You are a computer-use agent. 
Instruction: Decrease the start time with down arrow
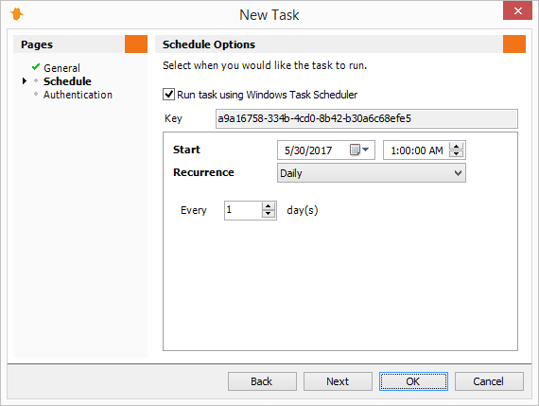(456, 154)
